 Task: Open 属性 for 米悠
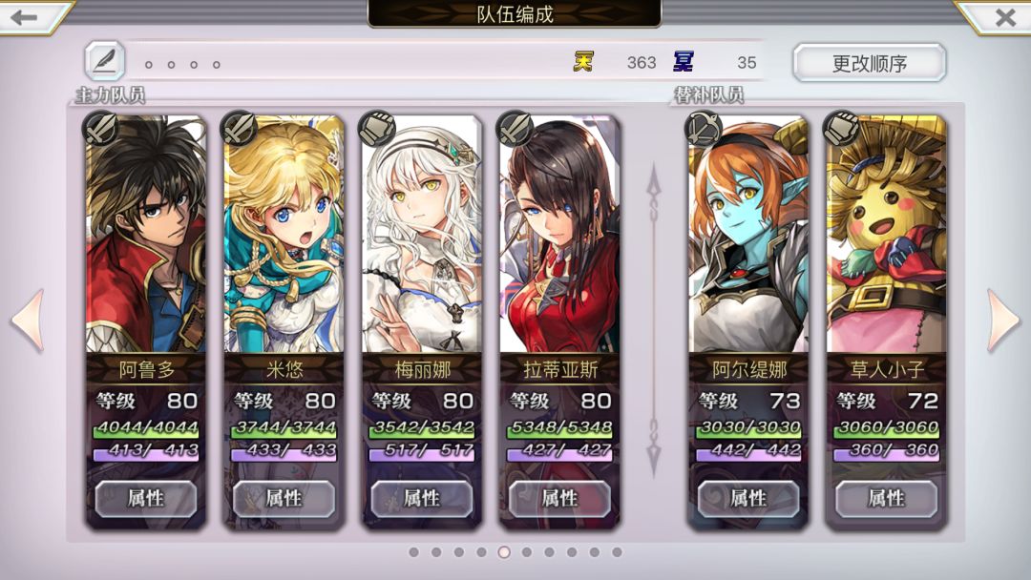pyautogui.click(x=284, y=499)
